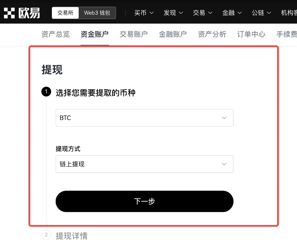Expand the 金融 menu
The height and width of the screenshot is (243, 297).
pyautogui.click(x=232, y=13)
